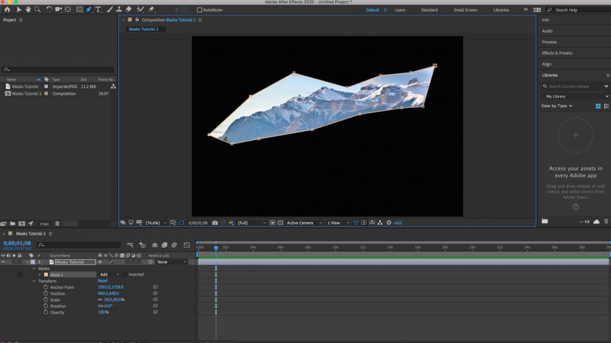Hide the Masks Tutorial layer with eye icon

(3, 262)
